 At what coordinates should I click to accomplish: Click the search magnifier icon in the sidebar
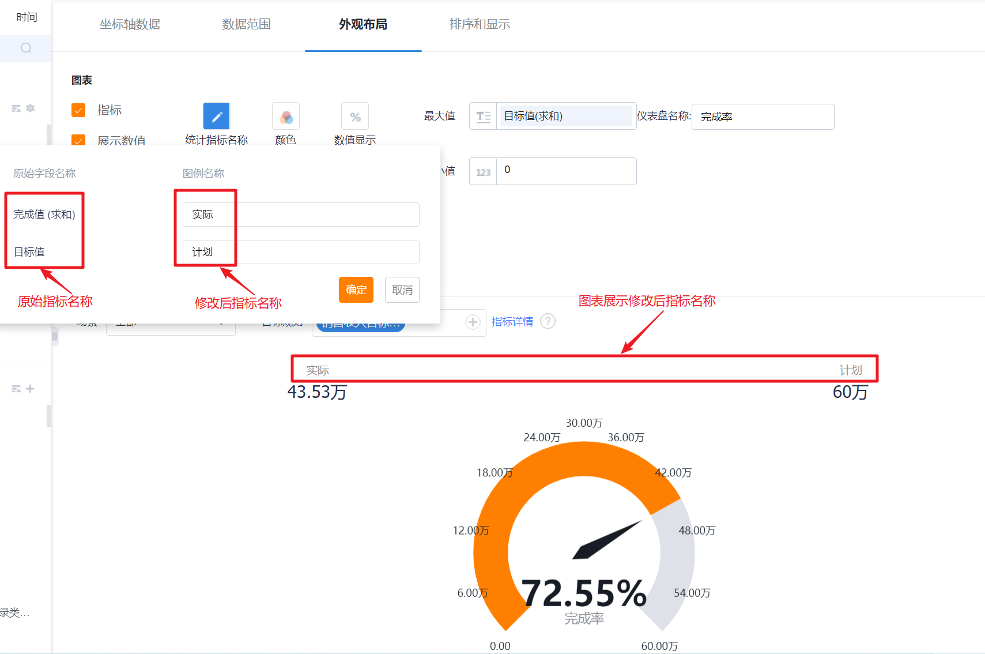point(26,48)
